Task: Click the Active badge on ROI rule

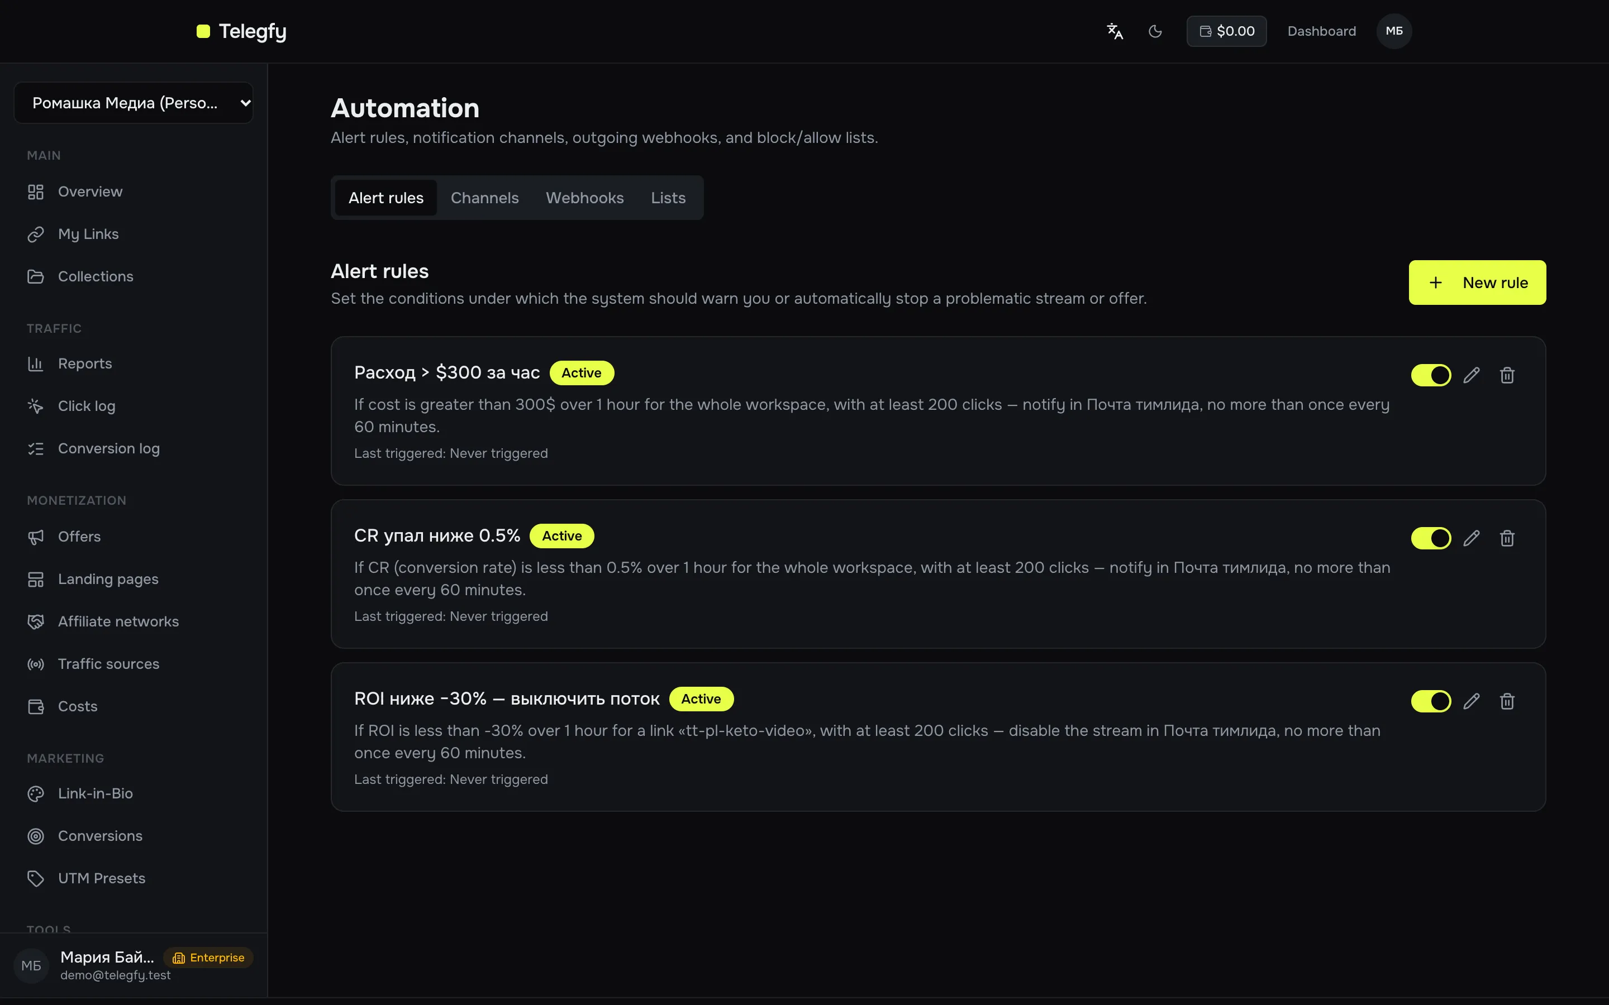Action: 701,699
